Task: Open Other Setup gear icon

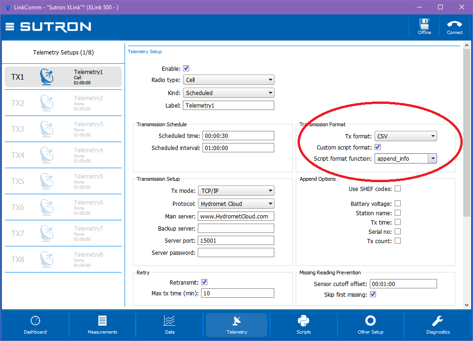Action: pyautogui.click(x=370, y=321)
